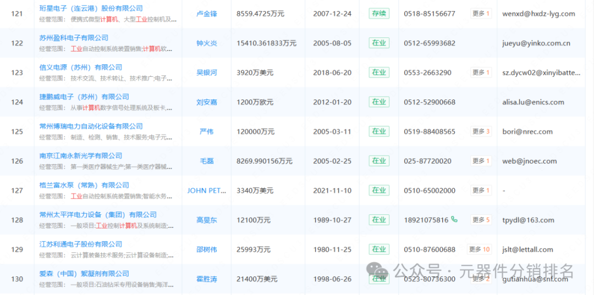Expand 更多 1 for phone 0510-65002000
This screenshot has width=594, height=295.
tap(481, 190)
